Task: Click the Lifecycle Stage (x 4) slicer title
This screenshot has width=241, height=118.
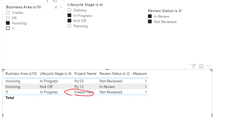Action: [85, 5]
